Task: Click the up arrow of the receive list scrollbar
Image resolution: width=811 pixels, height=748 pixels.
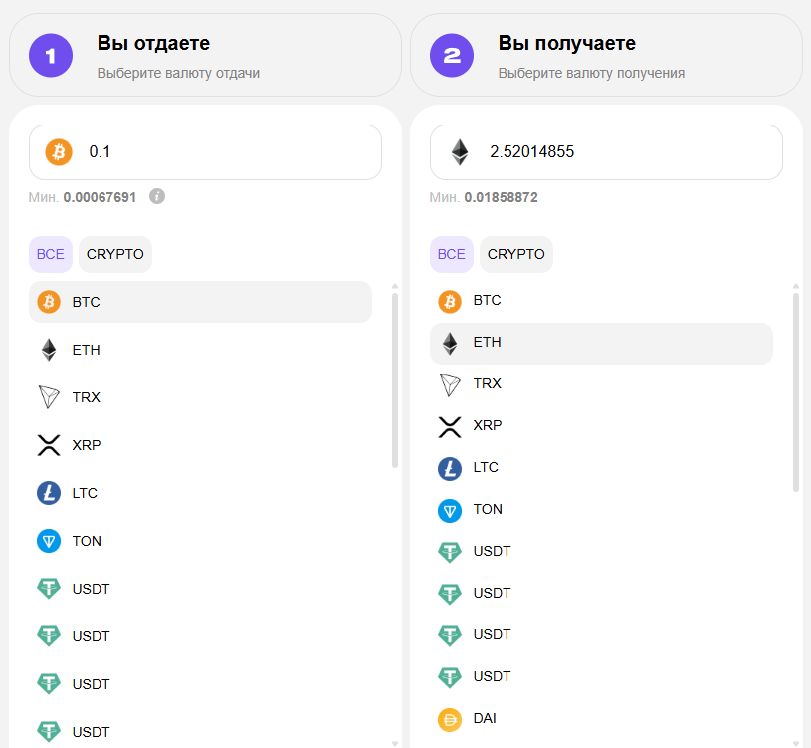Action: tap(795, 286)
